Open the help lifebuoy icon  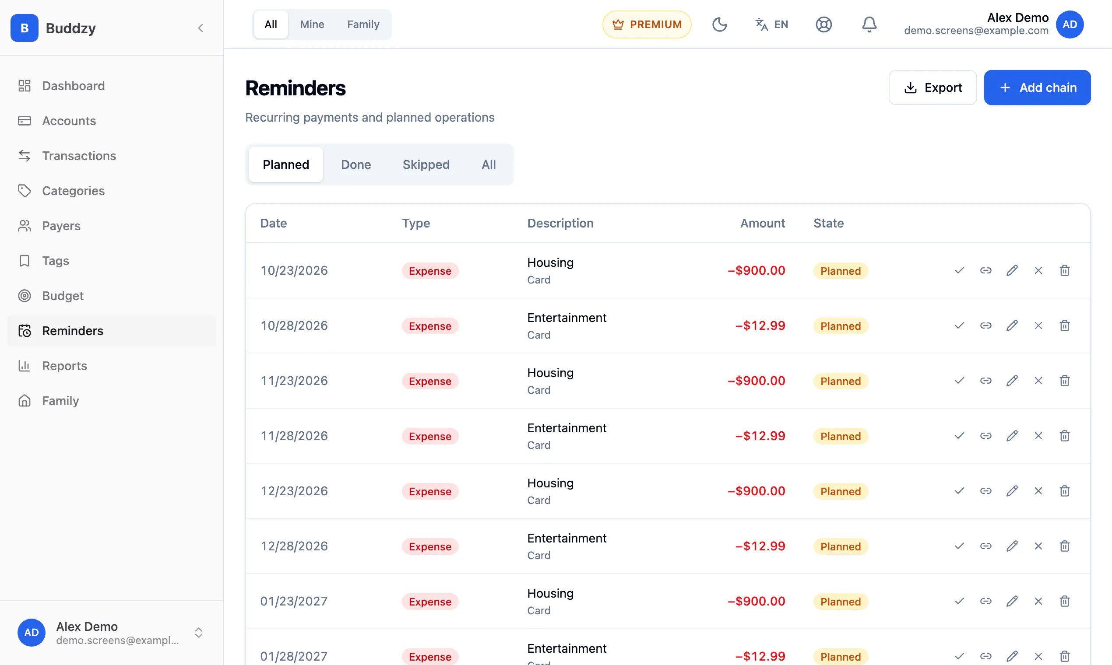click(823, 24)
